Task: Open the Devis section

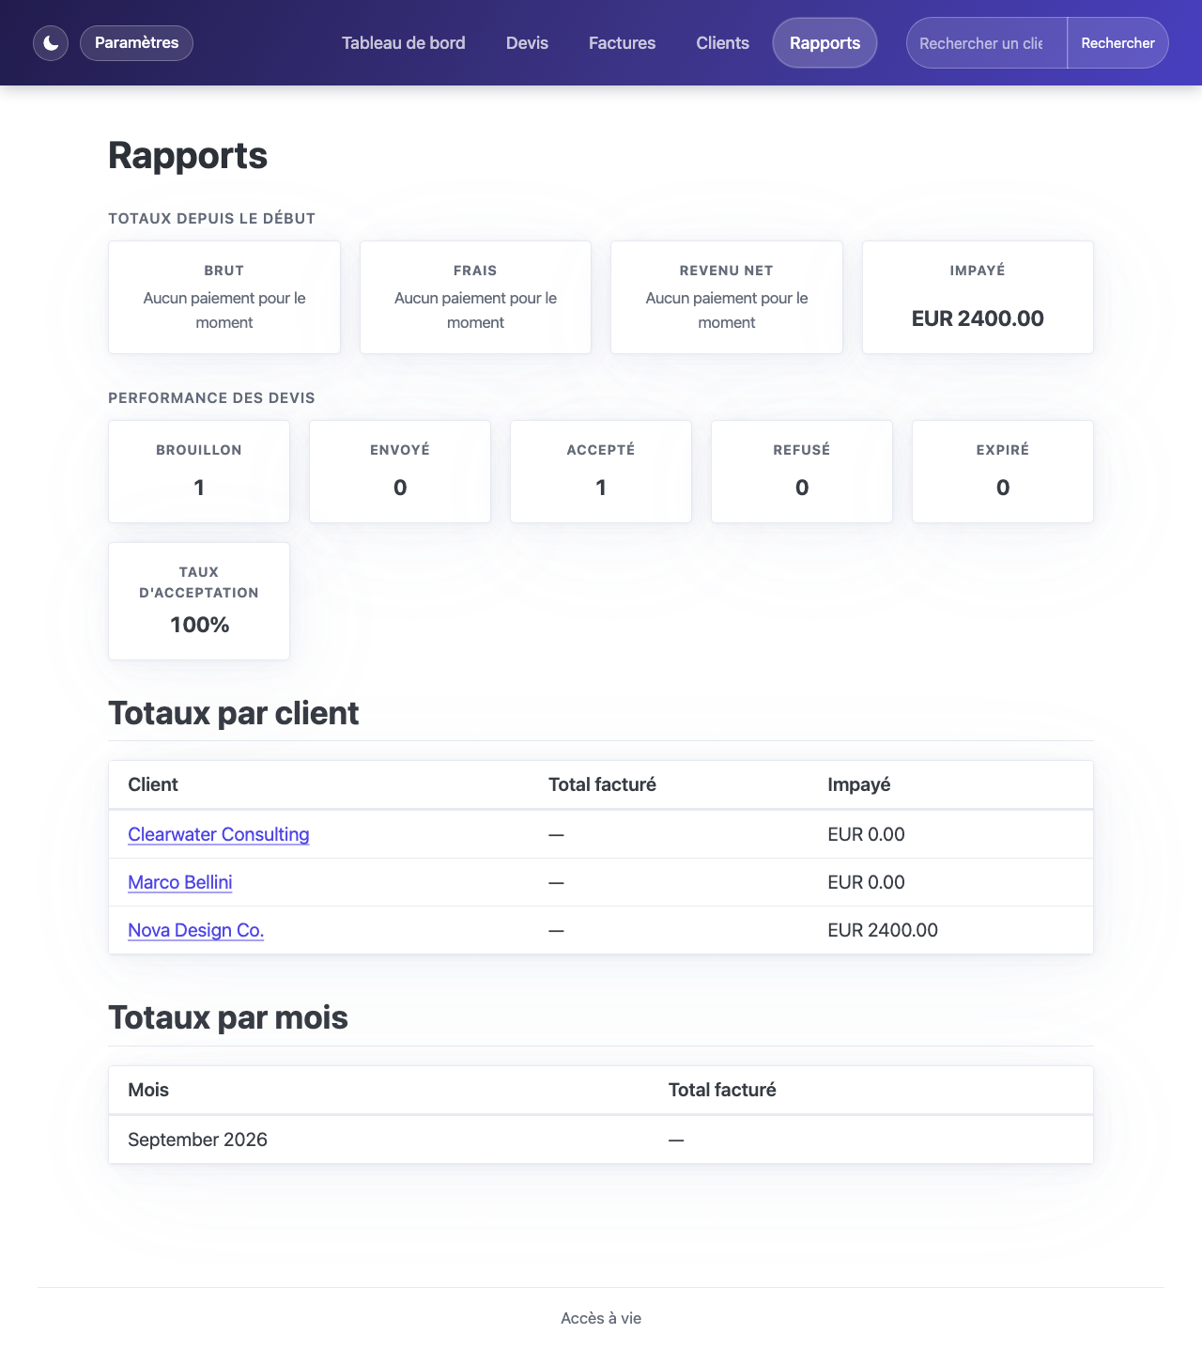Action: (527, 43)
